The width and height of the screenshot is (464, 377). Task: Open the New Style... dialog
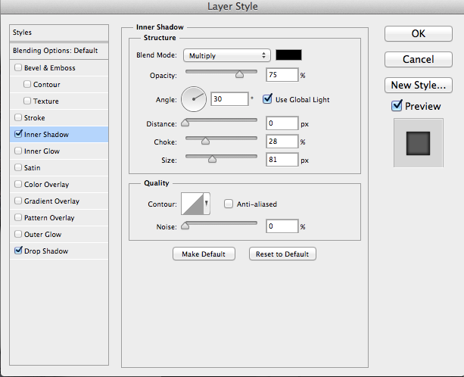pyautogui.click(x=419, y=86)
